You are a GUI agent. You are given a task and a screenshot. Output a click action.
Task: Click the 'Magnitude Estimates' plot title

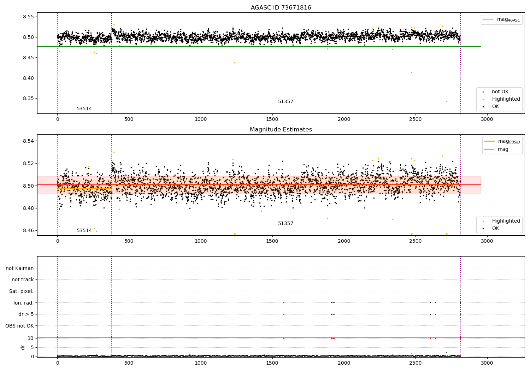[x=281, y=130]
